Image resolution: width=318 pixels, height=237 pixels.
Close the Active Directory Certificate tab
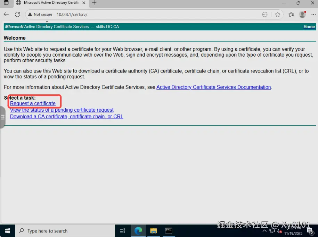pos(84,3)
